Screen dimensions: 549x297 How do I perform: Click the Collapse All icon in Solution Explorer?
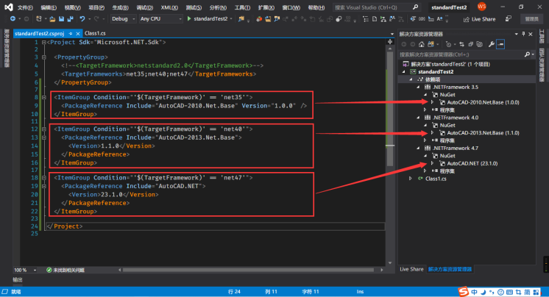pos(469,44)
